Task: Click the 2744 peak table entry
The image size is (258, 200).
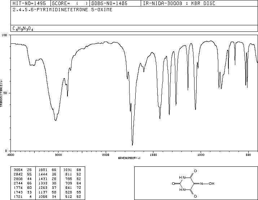Action: [x=18, y=183]
